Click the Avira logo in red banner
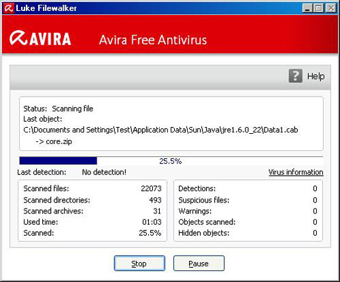Viewport: 340px width, 282px height. (x=40, y=39)
